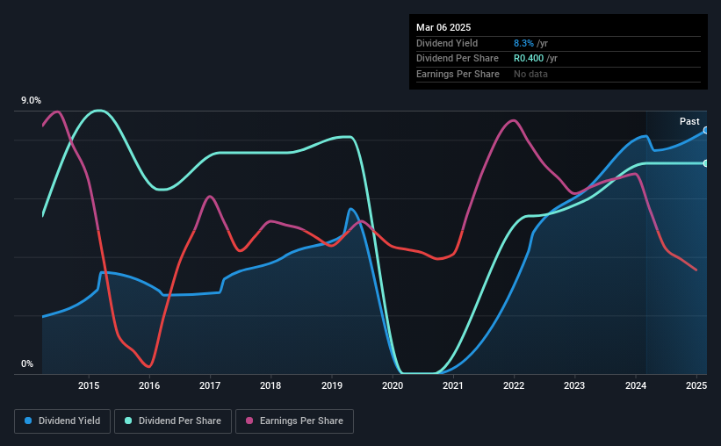Image resolution: width=721 pixels, height=446 pixels.
Task: Click the 2022 label on the time axis
Action: 514,385
